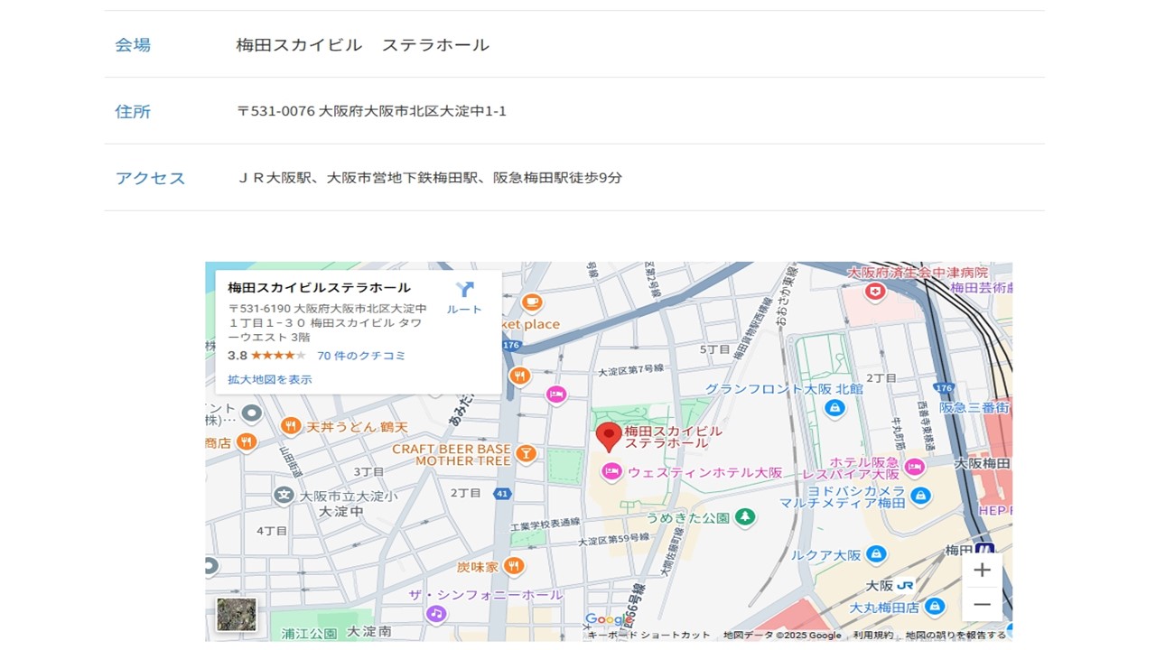The width and height of the screenshot is (1156, 650).
Task: Click the 炭味家 restaurant icon
Action: (x=514, y=567)
